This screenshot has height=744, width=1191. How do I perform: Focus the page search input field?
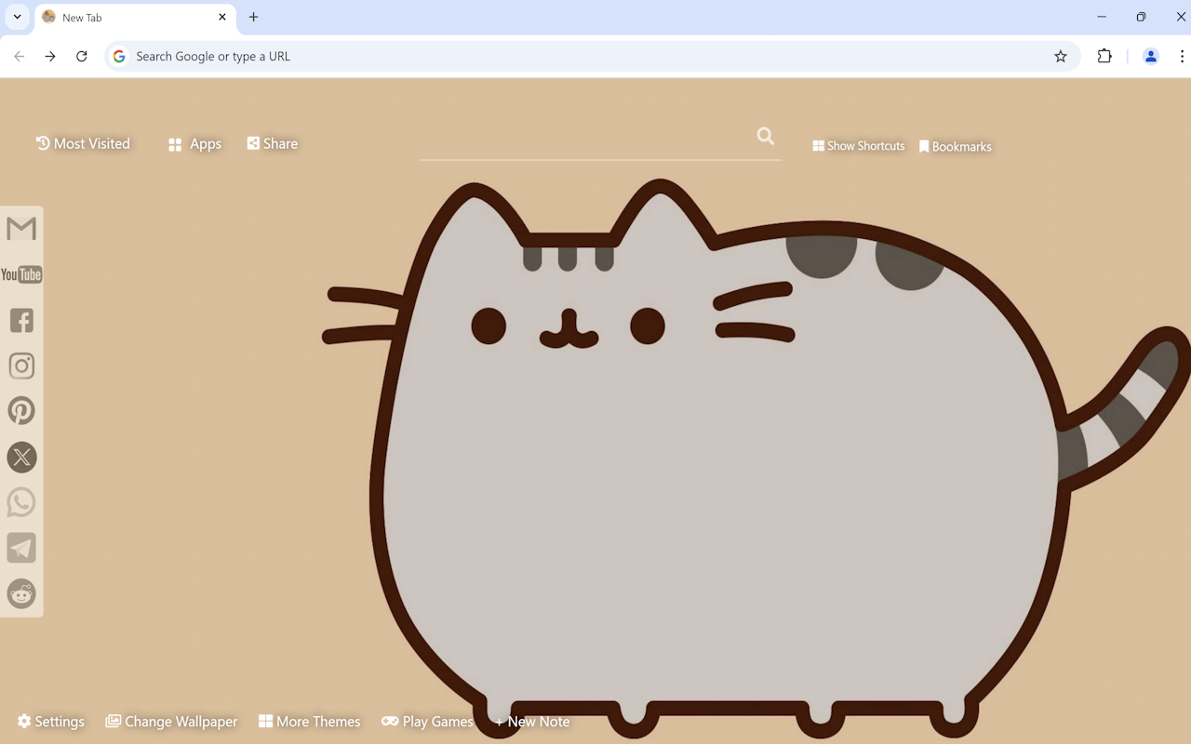click(x=586, y=139)
